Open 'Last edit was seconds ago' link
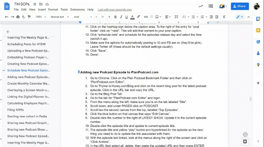This screenshot has height=147, width=264. coord(114,10)
